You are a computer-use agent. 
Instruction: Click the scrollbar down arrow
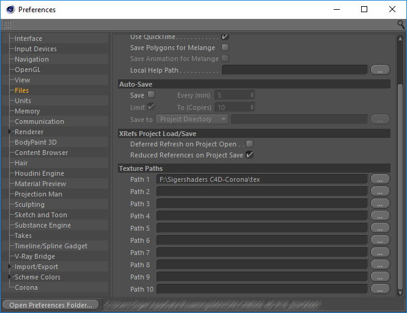pyautogui.click(x=400, y=292)
